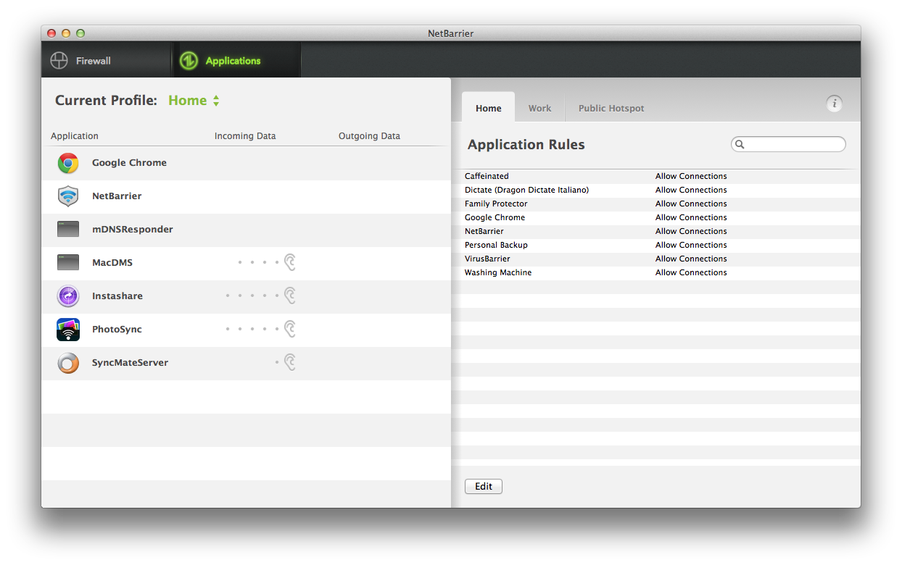Click the Google Chrome name in application list
902x565 pixels.
(x=129, y=163)
